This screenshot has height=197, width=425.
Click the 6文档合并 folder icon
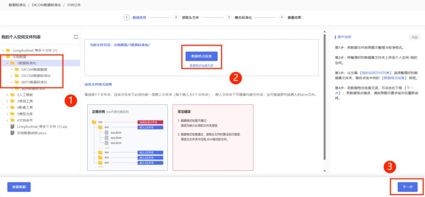pyautogui.click(x=12, y=120)
